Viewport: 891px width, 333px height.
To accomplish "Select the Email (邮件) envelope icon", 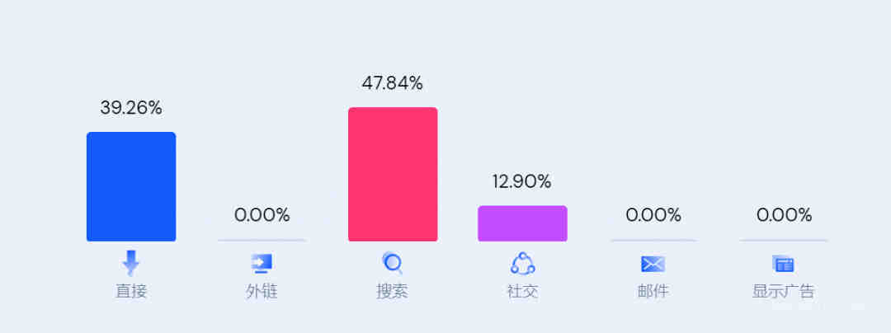I will click(x=653, y=265).
